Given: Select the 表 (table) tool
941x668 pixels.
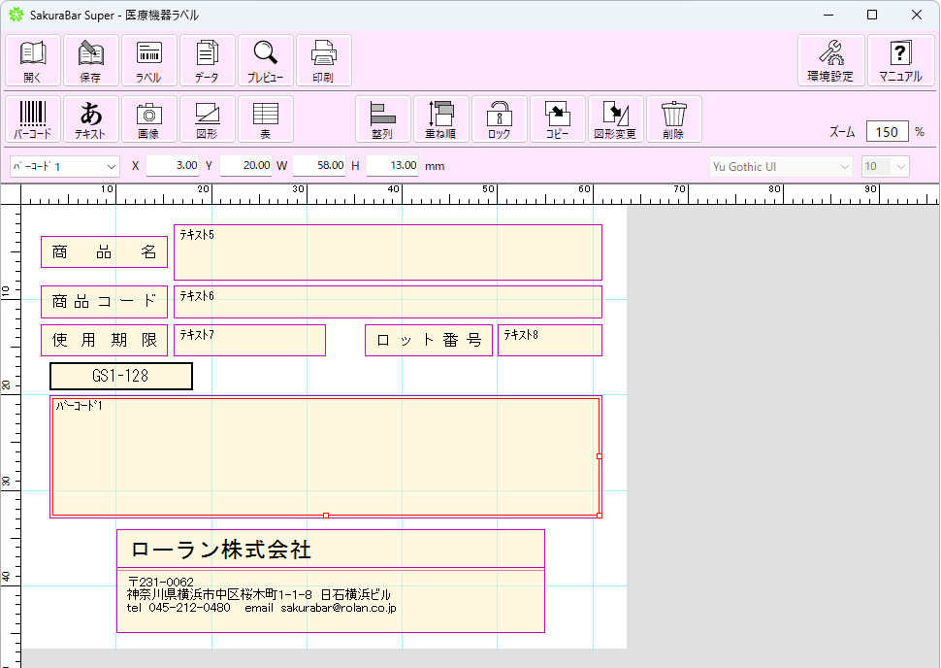Looking at the screenshot, I should (x=265, y=118).
